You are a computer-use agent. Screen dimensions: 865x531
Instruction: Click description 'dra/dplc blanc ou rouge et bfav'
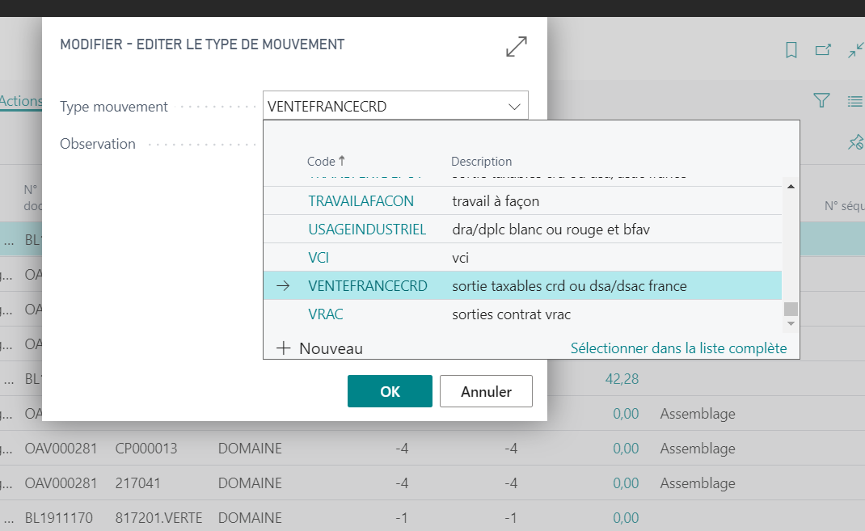[x=551, y=229]
